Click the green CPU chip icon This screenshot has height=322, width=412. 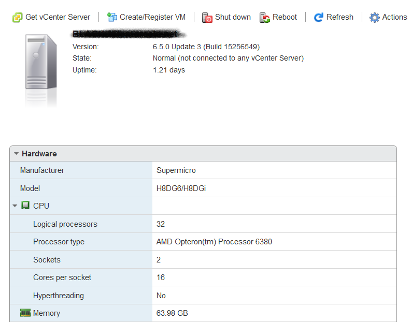25,206
